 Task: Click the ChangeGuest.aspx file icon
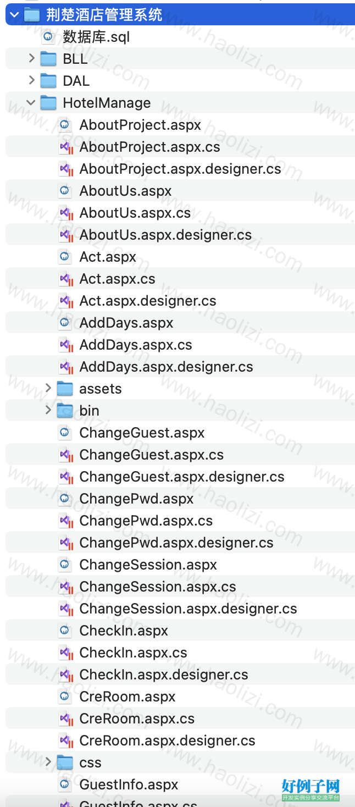(x=65, y=433)
